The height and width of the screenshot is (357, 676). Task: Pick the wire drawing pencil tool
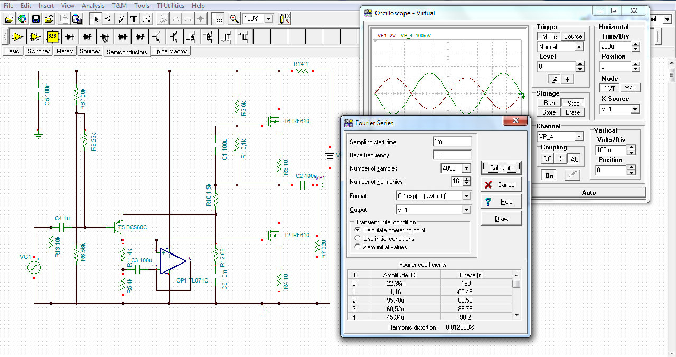coord(121,19)
